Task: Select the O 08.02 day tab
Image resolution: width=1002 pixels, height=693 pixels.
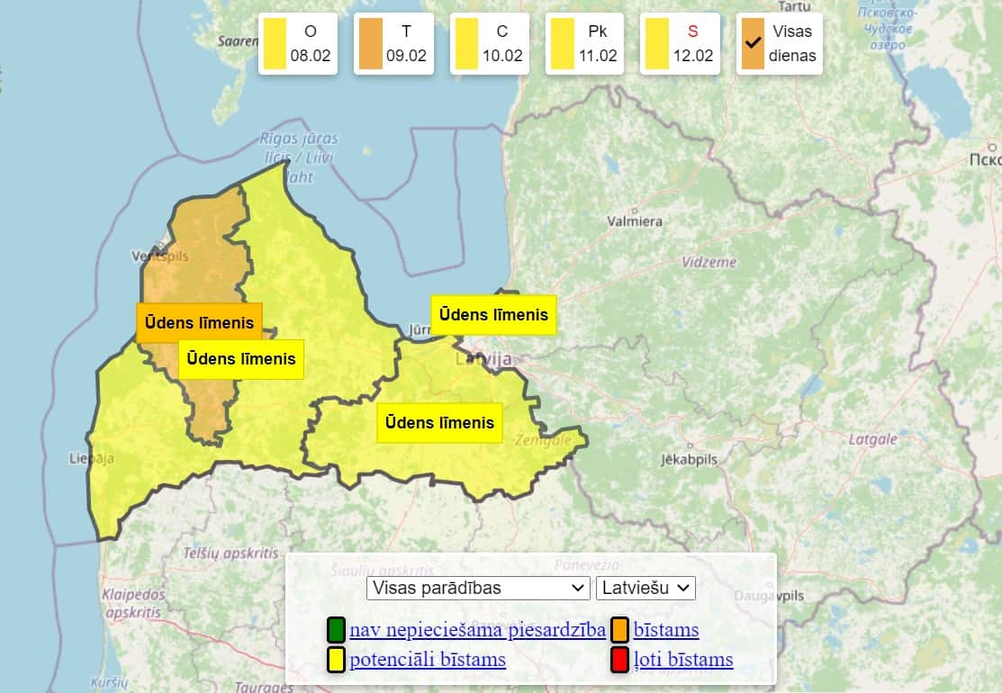Action: pyautogui.click(x=298, y=43)
